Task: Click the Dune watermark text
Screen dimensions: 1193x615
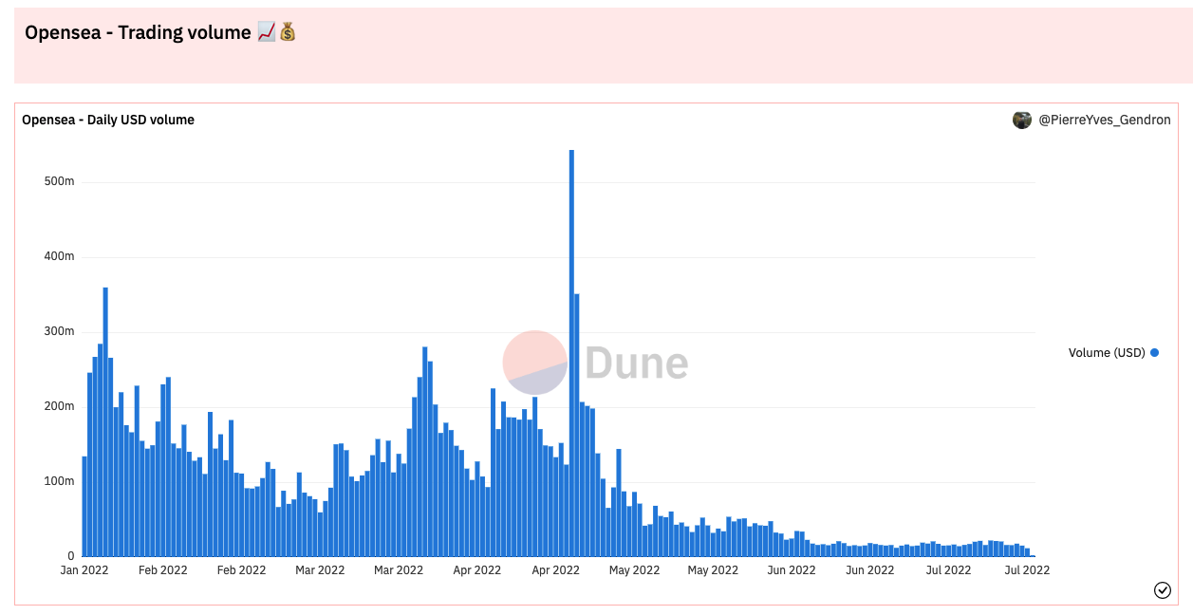Action: point(636,363)
